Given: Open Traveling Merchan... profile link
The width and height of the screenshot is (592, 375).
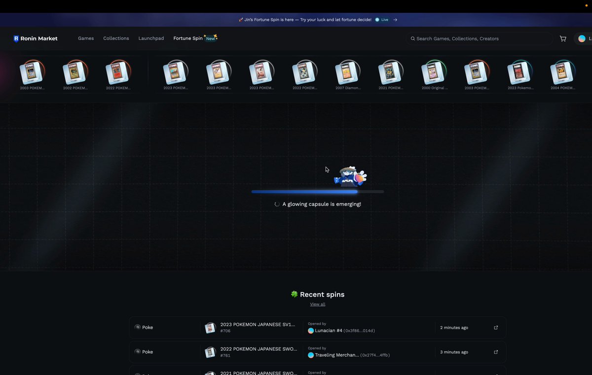Looking at the screenshot, I should 337,355.
